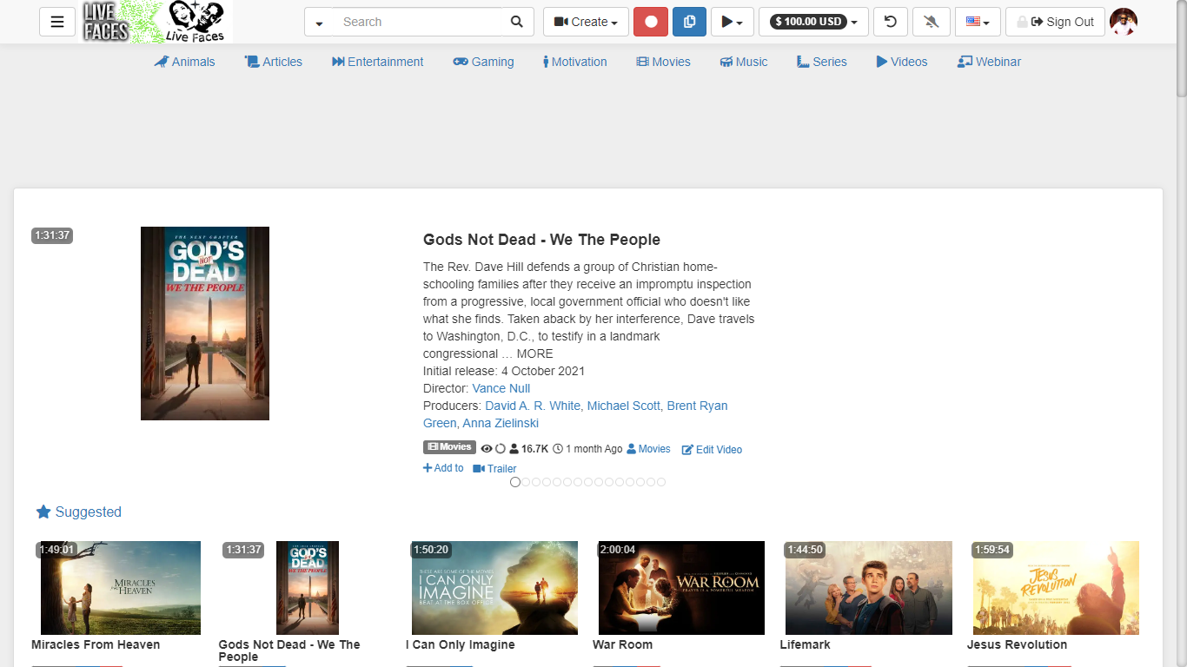
Task: Select Entertainment category
Action: pyautogui.click(x=378, y=62)
